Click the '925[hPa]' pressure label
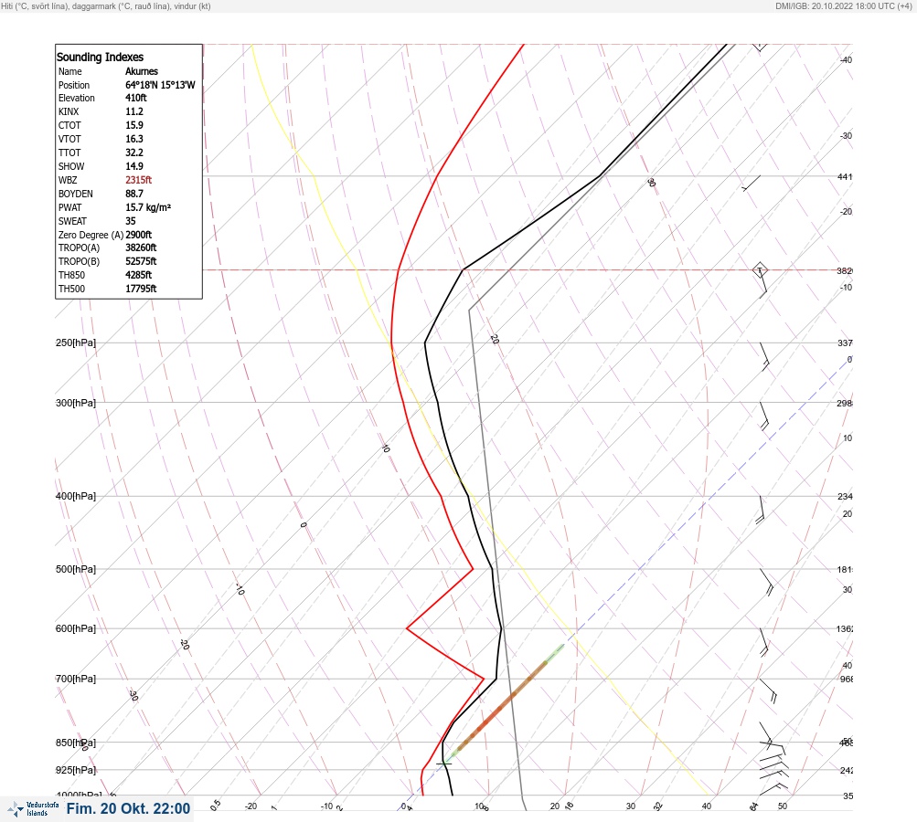 76,770
